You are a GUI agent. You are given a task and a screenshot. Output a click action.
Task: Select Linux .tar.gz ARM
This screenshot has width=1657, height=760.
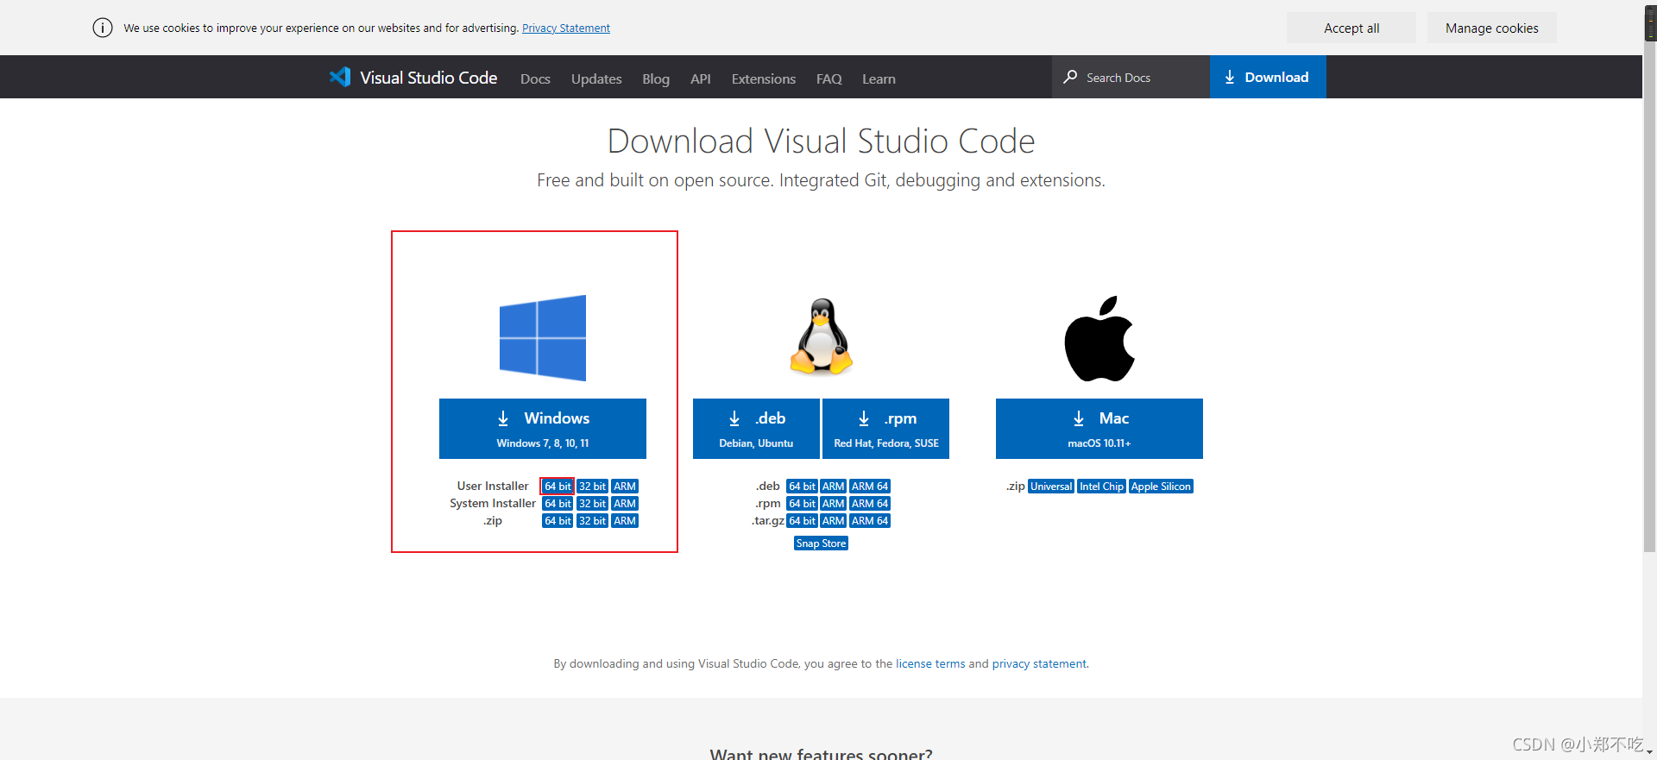pos(833,521)
